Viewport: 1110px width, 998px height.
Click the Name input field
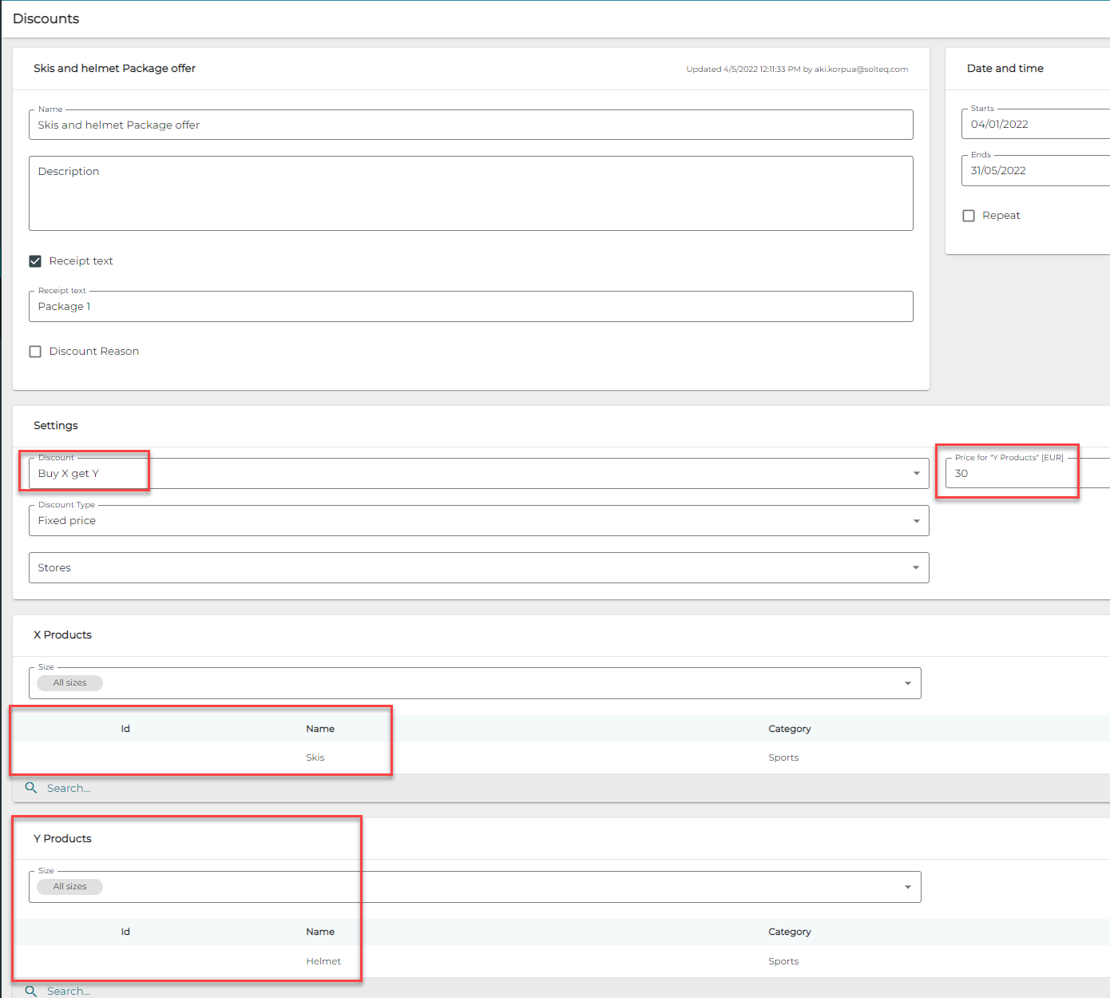[471, 125]
